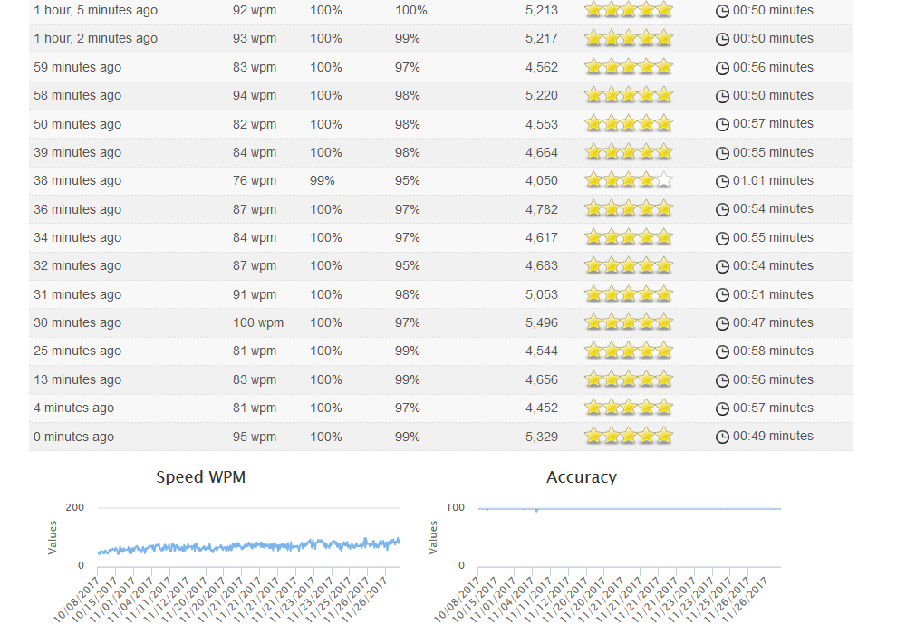This screenshot has width=906, height=634.
Task: Click the '99%' value right after 76 wpm
Action: point(322,181)
